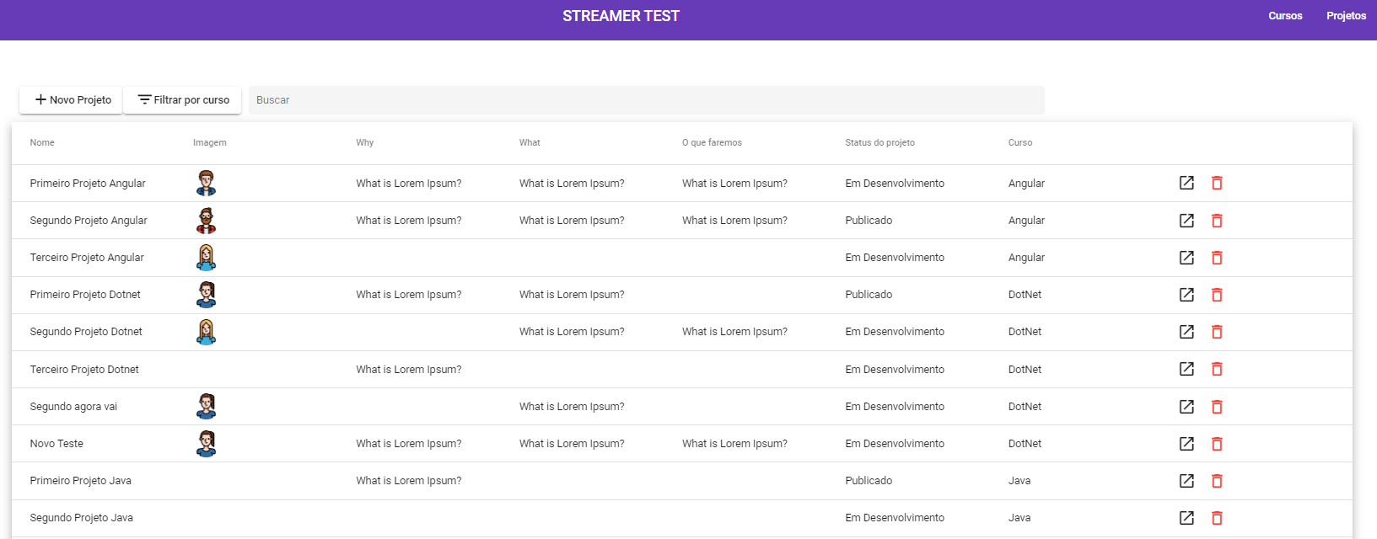Select the Primeiro Projeto Java name cell
Viewport: 1377px width, 539px height.
pyautogui.click(x=80, y=480)
